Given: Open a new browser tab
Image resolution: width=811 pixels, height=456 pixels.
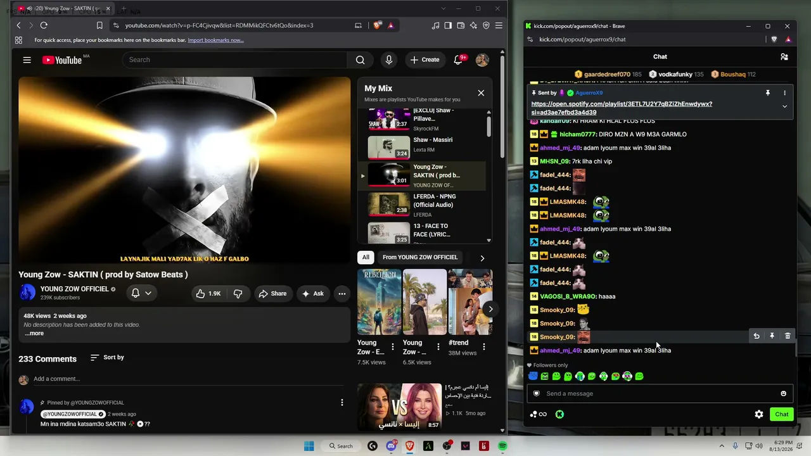Looking at the screenshot, I should point(122,9).
